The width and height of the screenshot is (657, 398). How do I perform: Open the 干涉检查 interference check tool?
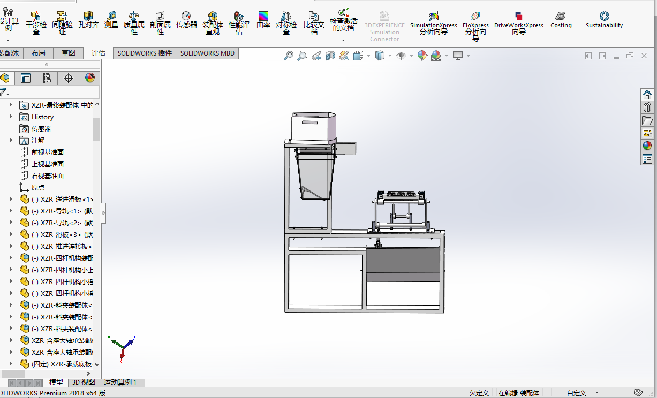pyautogui.click(x=36, y=23)
